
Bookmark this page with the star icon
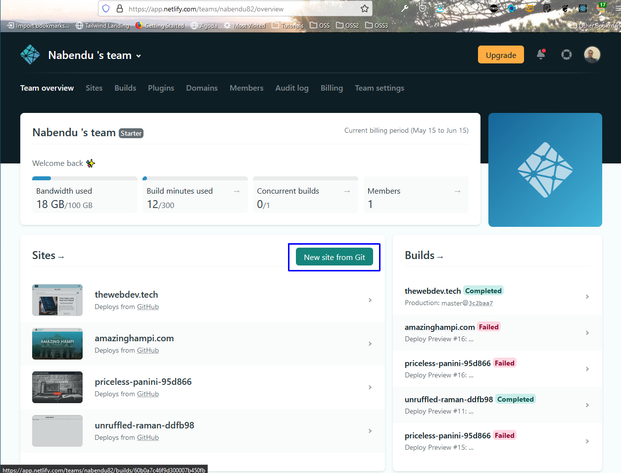[x=365, y=8]
